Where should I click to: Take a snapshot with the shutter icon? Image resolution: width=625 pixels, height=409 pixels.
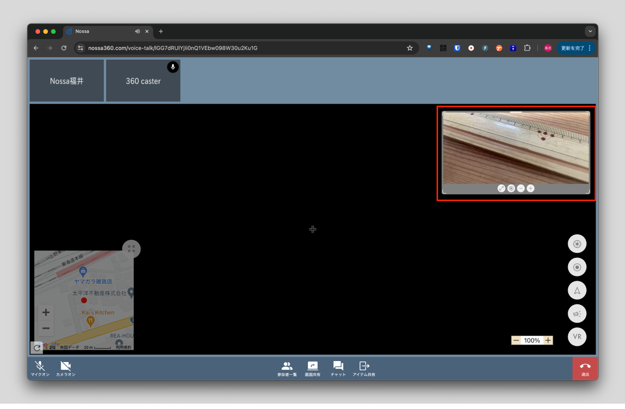[577, 244]
